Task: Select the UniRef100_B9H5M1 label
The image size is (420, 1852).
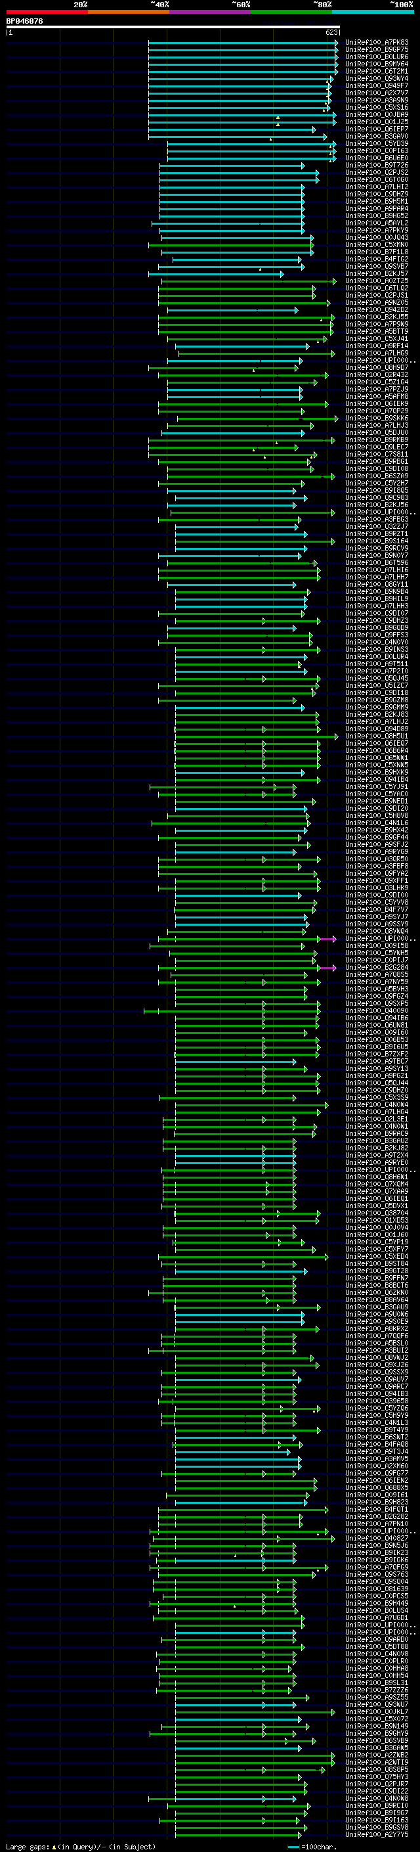Action: [376, 201]
